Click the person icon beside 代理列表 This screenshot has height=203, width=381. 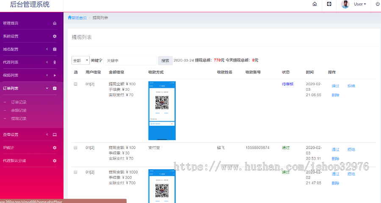[x=55, y=62]
